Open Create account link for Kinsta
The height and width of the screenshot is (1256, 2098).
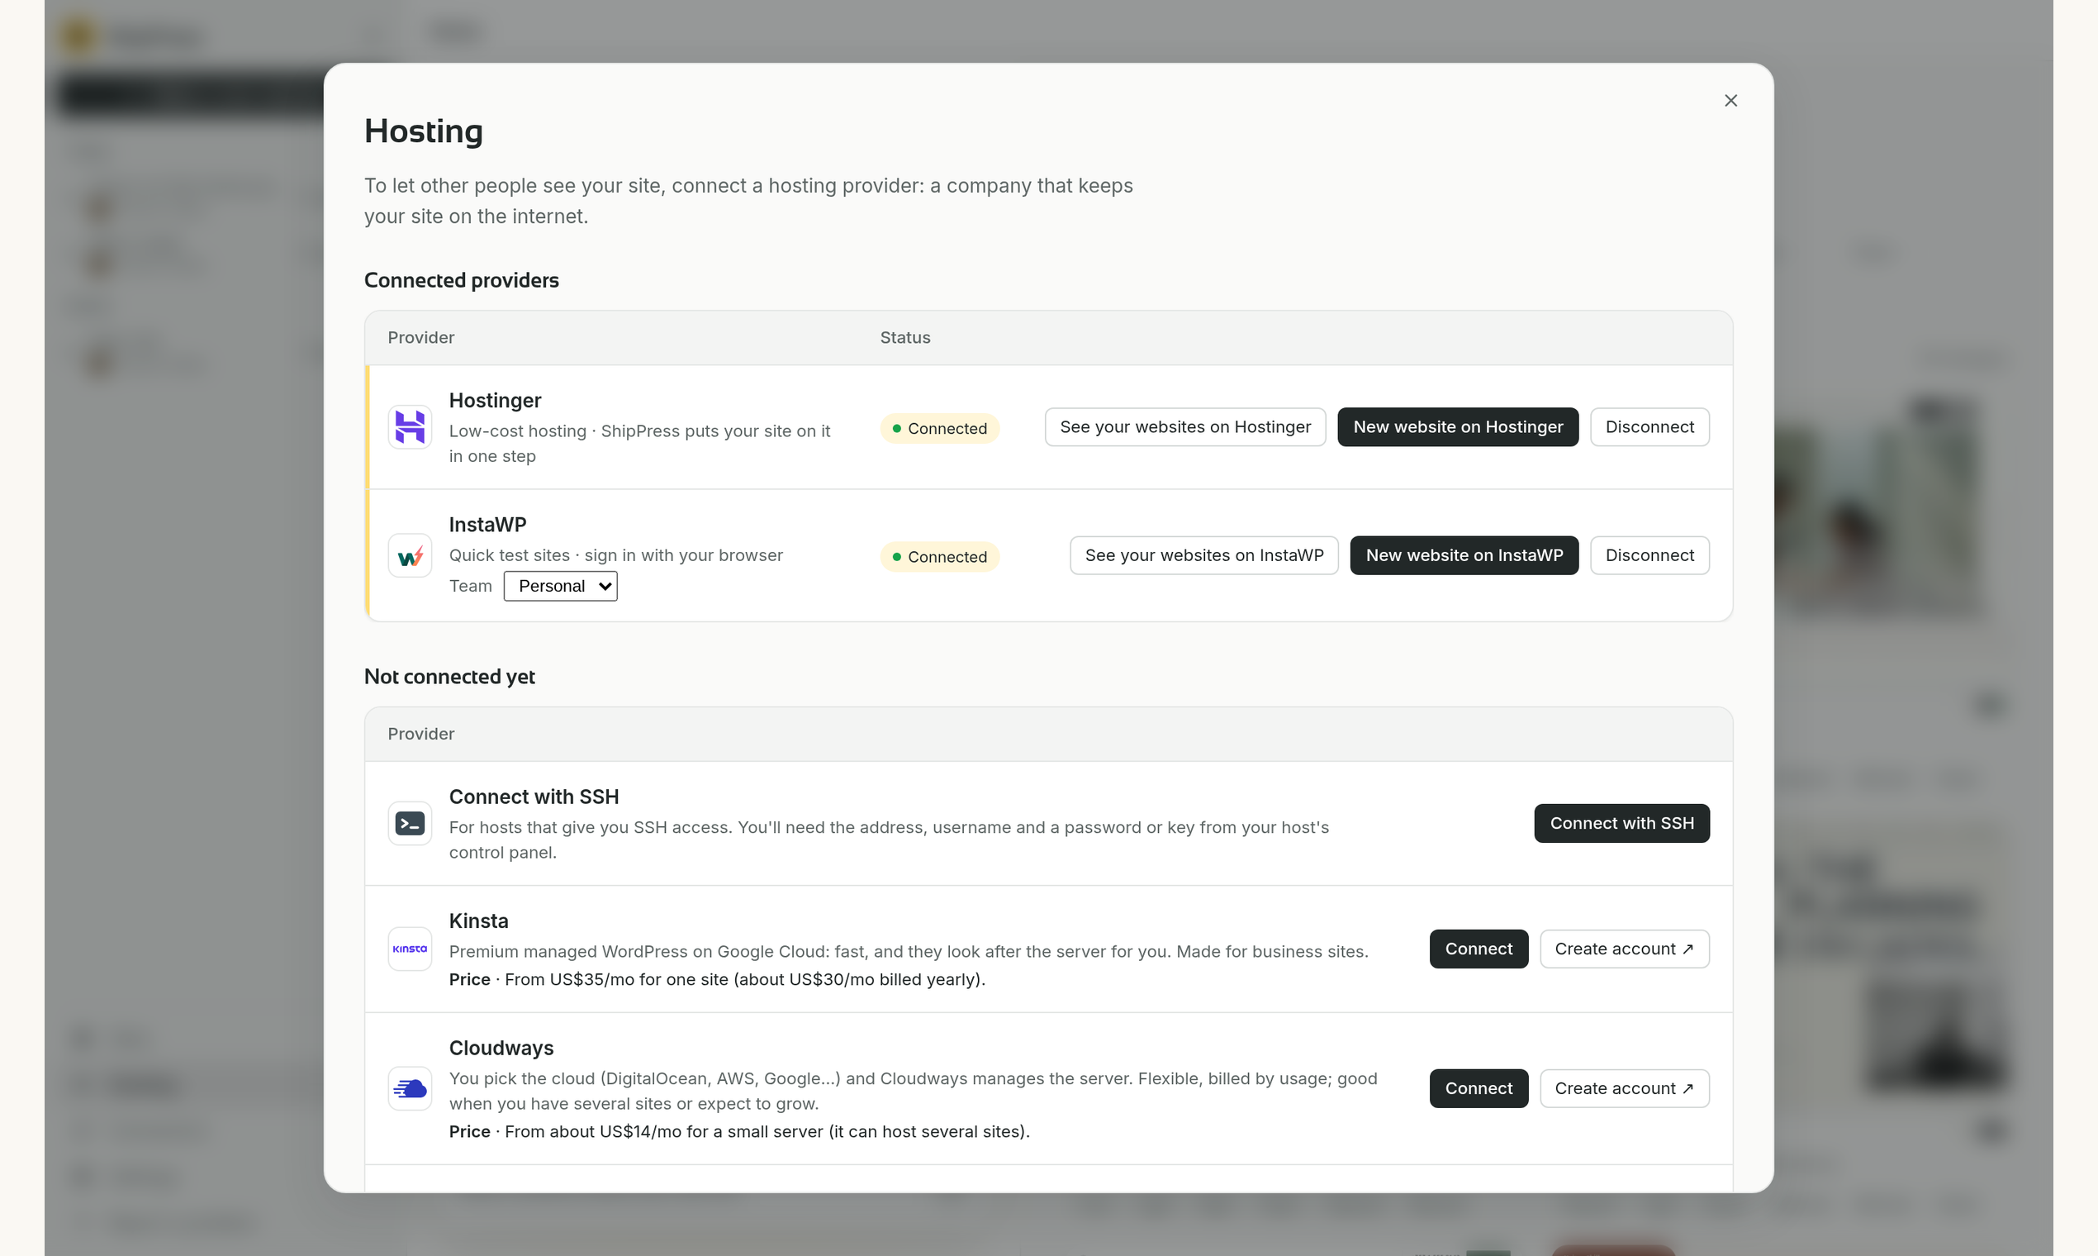pos(1623,949)
